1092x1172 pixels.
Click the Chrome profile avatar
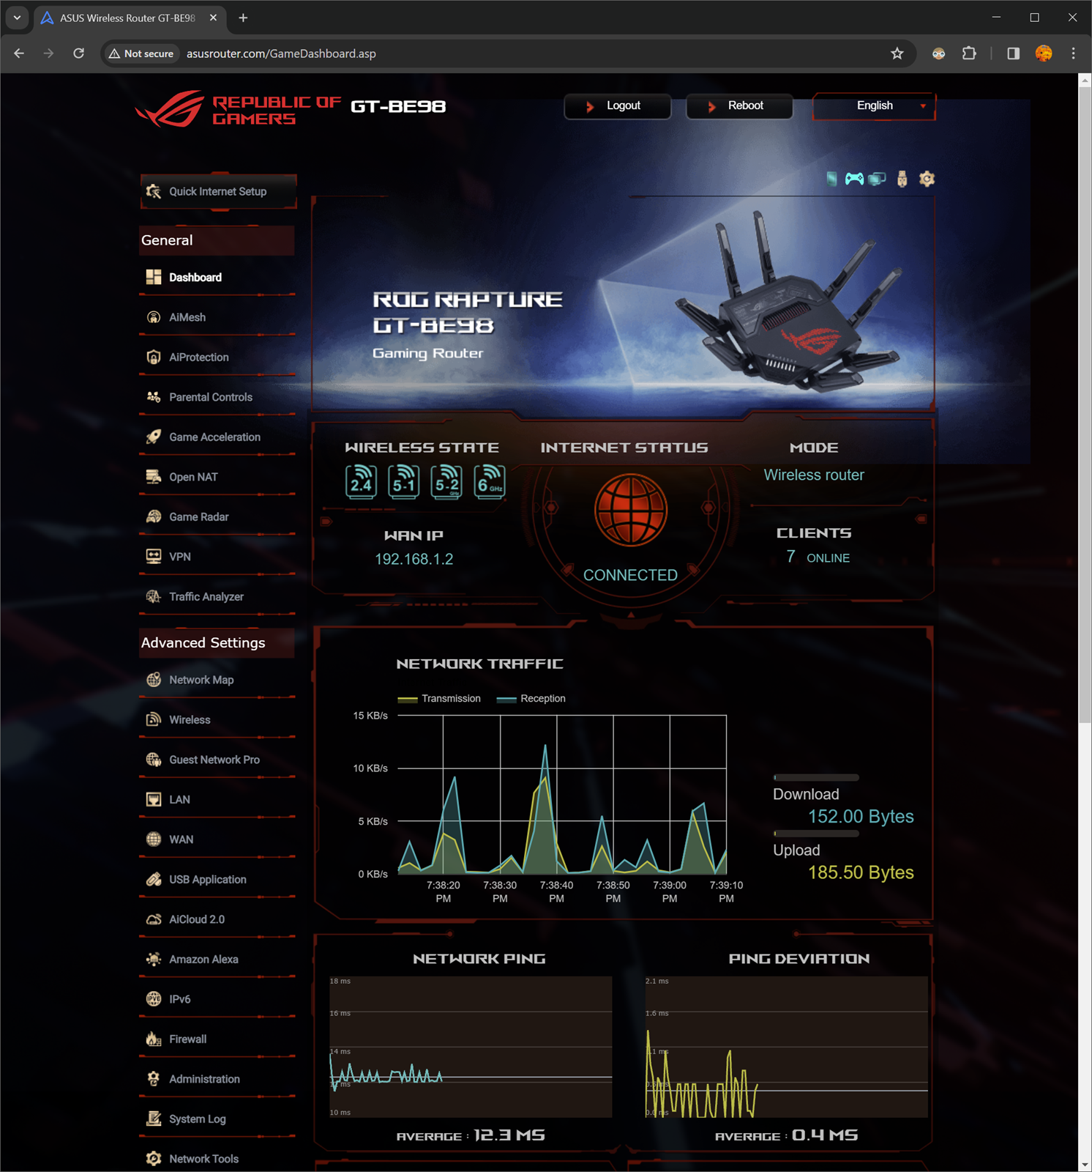coord(1044,53)
